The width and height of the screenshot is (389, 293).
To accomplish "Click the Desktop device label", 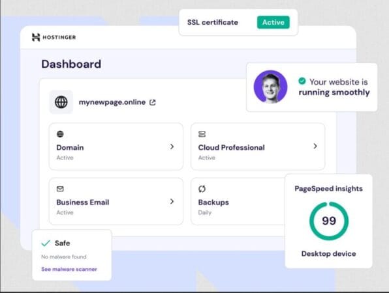I will 329,254.
